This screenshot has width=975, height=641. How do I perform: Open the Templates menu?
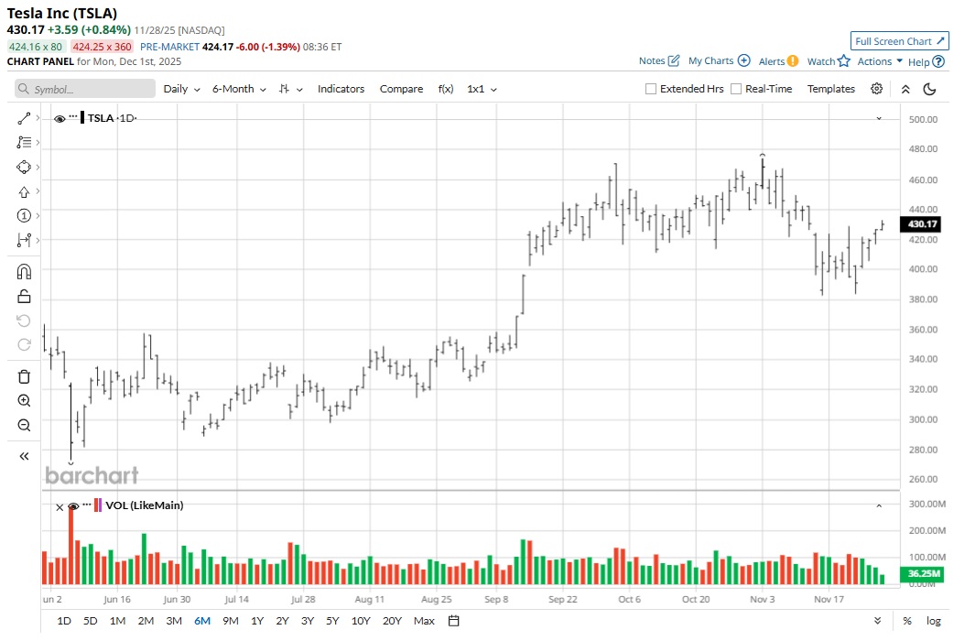click(x=830, y=89)
